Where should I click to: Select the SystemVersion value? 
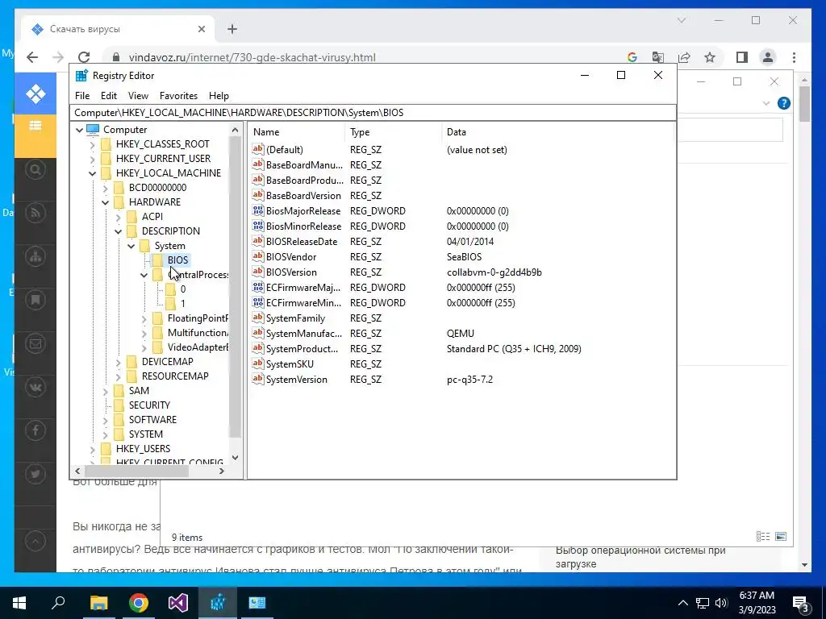point(297,380)
